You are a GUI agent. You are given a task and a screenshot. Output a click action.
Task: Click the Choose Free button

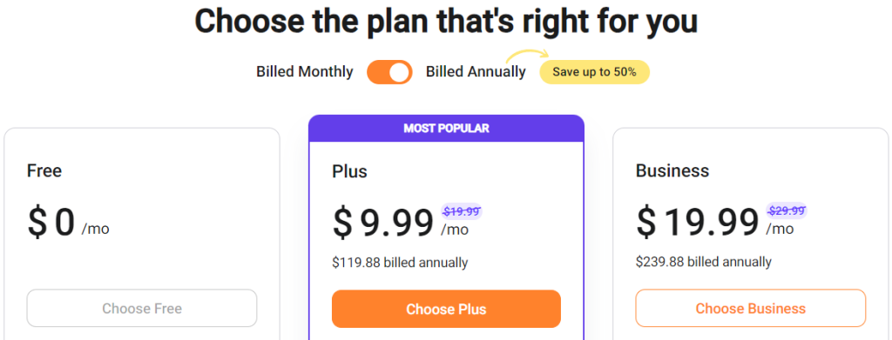(x=142, y=308)
